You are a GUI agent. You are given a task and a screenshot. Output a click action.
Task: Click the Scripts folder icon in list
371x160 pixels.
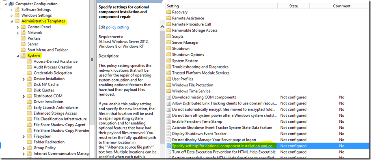[x=168, y=36]
